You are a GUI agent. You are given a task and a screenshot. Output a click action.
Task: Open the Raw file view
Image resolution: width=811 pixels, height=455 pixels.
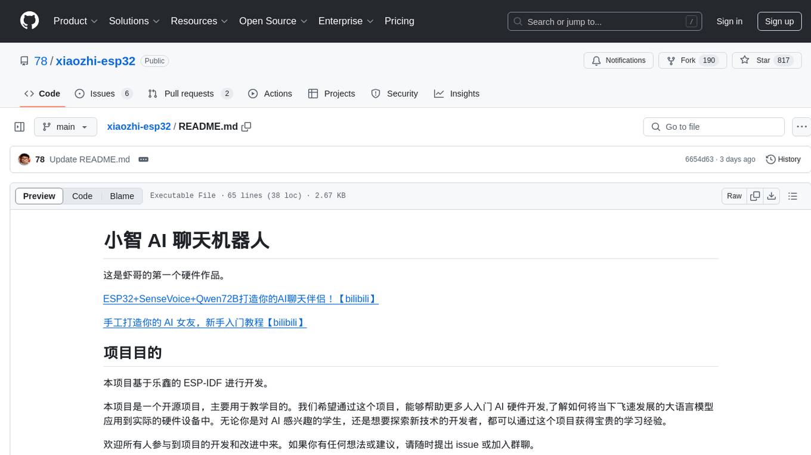[x=734, y=196]
